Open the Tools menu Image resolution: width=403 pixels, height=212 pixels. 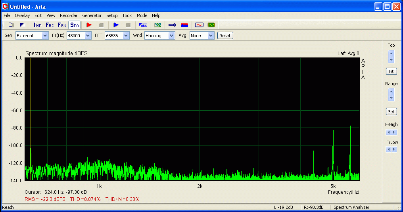[127, 16]
